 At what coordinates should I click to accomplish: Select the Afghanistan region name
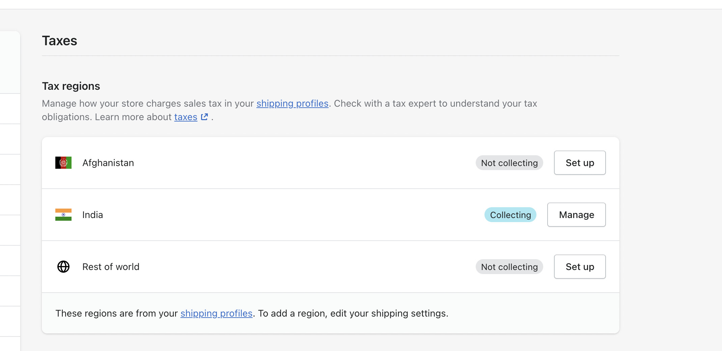(108, 163)
